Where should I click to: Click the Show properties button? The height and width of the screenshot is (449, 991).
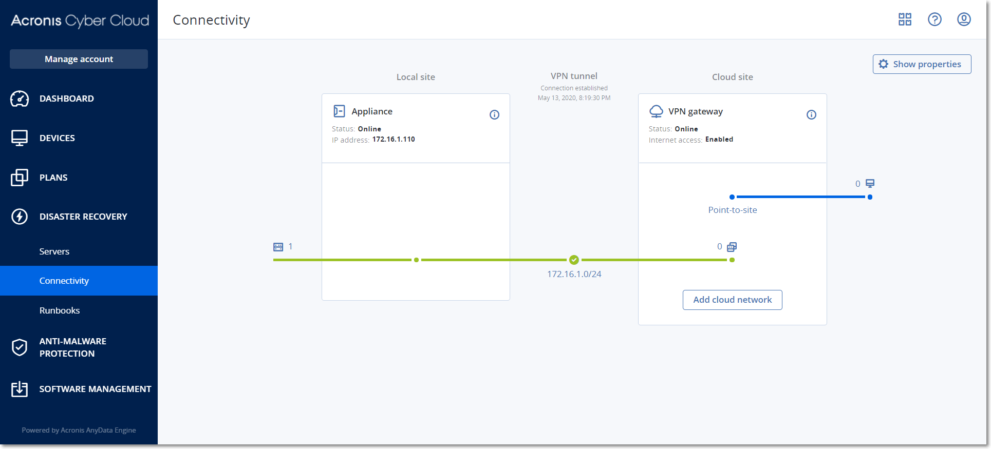point(922,64)
